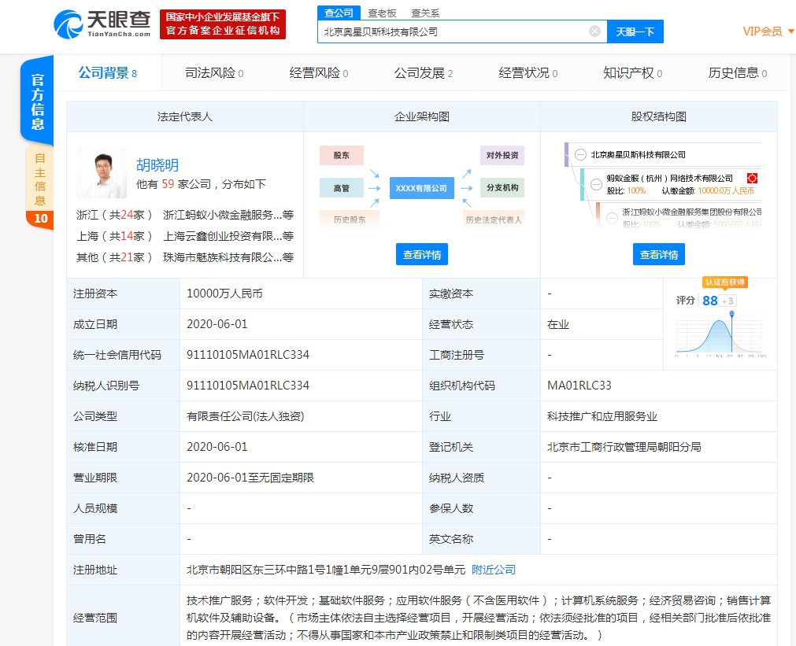Click 浙江蚂蚁小微金融服务...等 company entry

[228, 215]
